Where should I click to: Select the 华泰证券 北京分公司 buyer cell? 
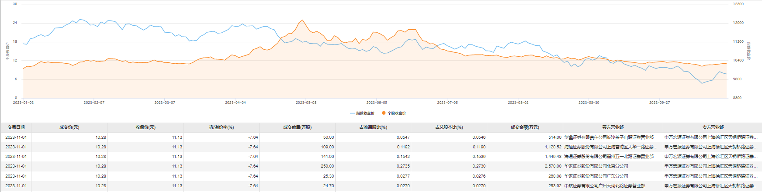596,166
